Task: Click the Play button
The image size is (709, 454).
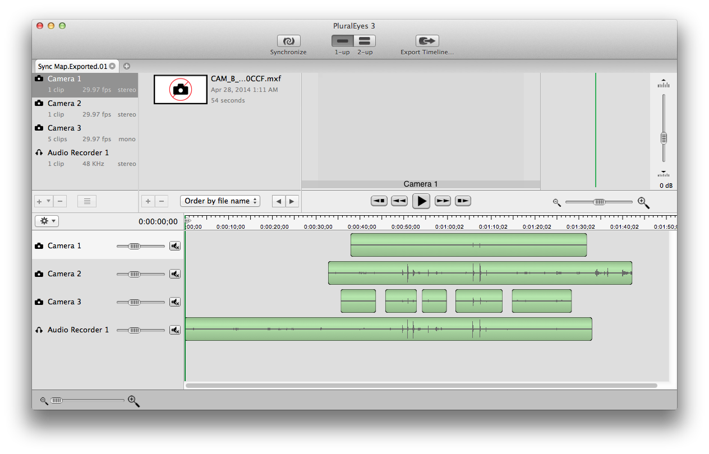Action: click(421, 201)
